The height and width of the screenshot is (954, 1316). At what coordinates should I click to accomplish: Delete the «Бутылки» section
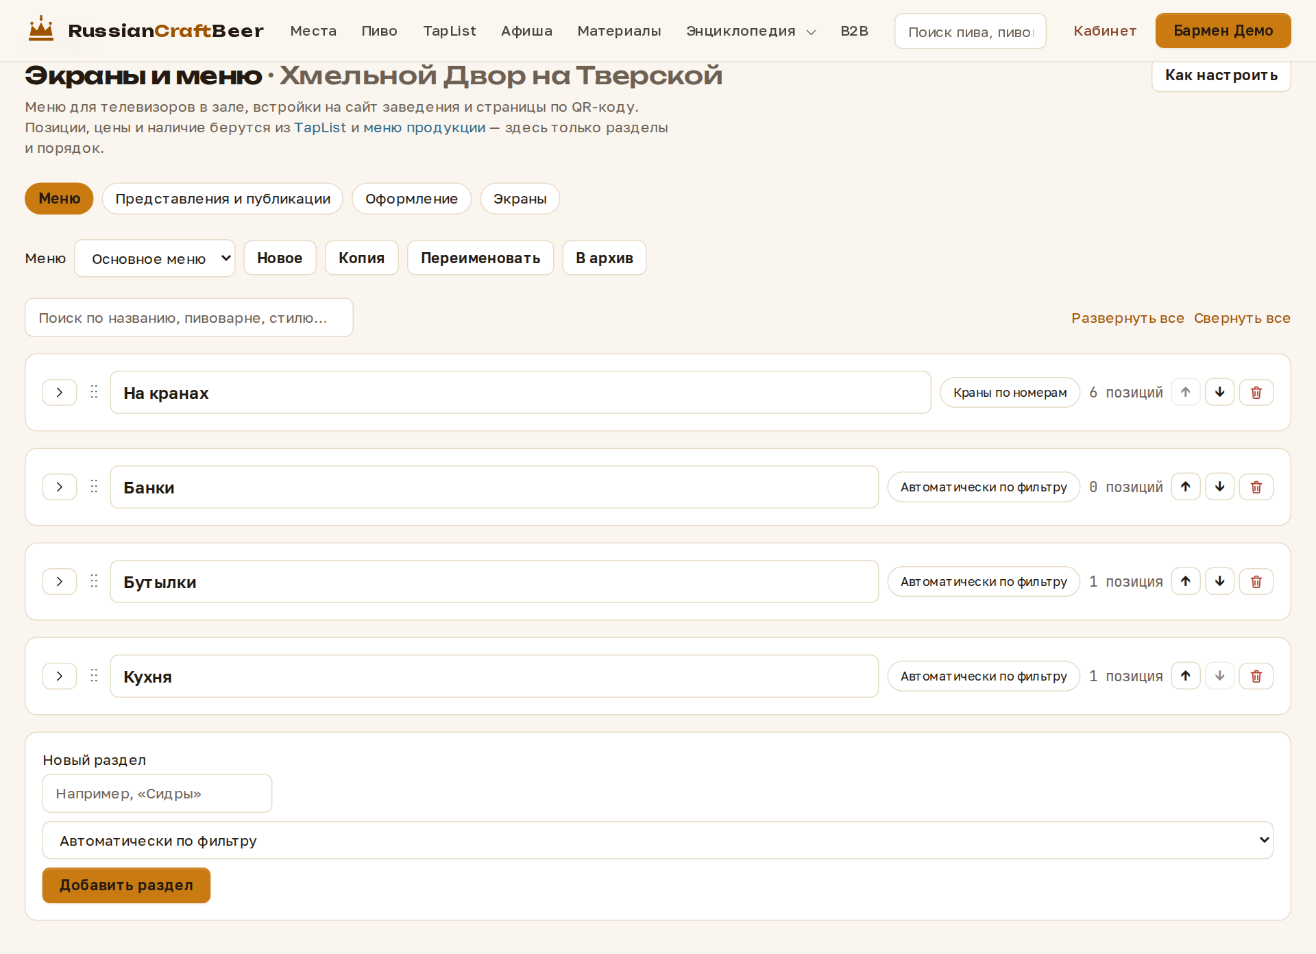coord(1256,581)
